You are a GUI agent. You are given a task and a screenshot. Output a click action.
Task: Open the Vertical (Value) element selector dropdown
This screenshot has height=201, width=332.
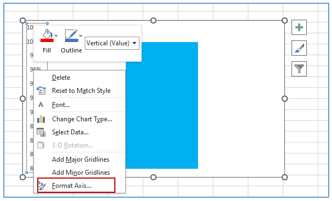click(112, 43)
